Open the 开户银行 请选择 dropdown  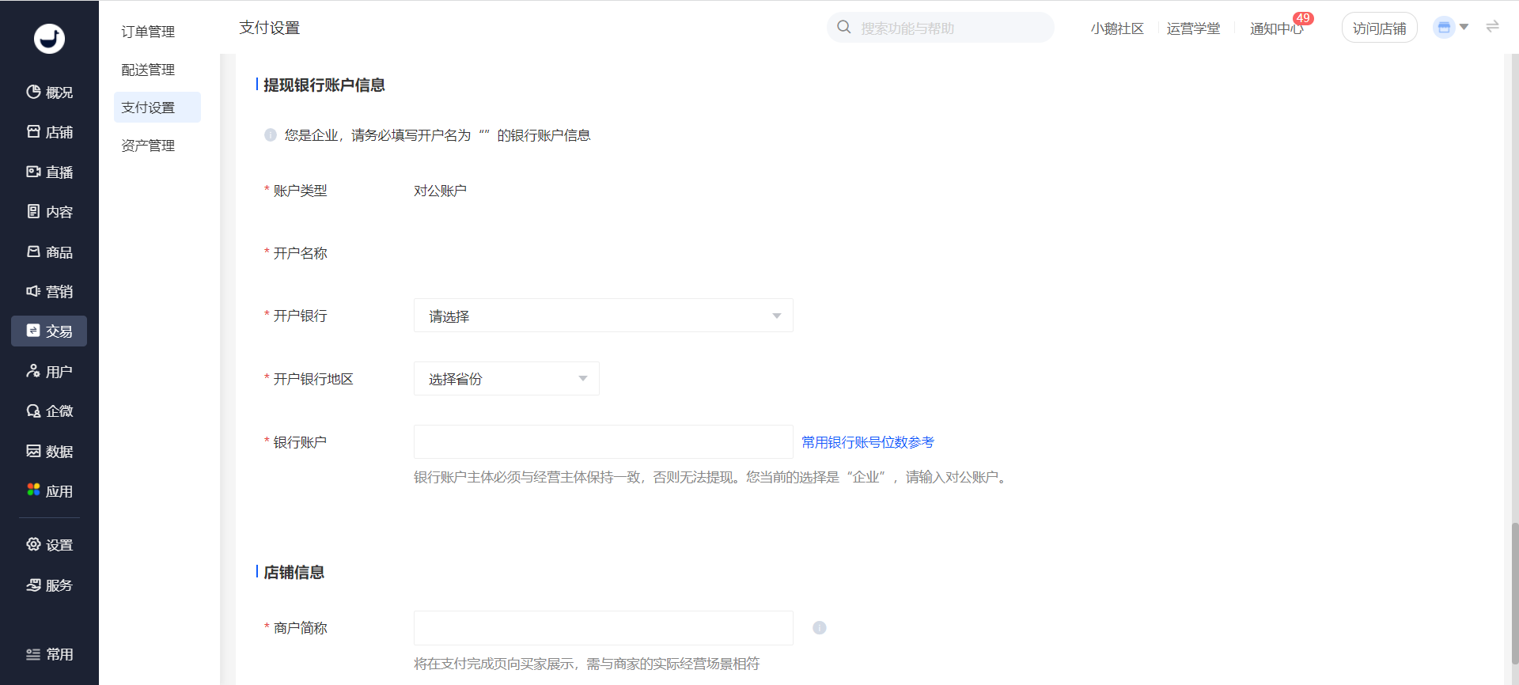(603, 316)
